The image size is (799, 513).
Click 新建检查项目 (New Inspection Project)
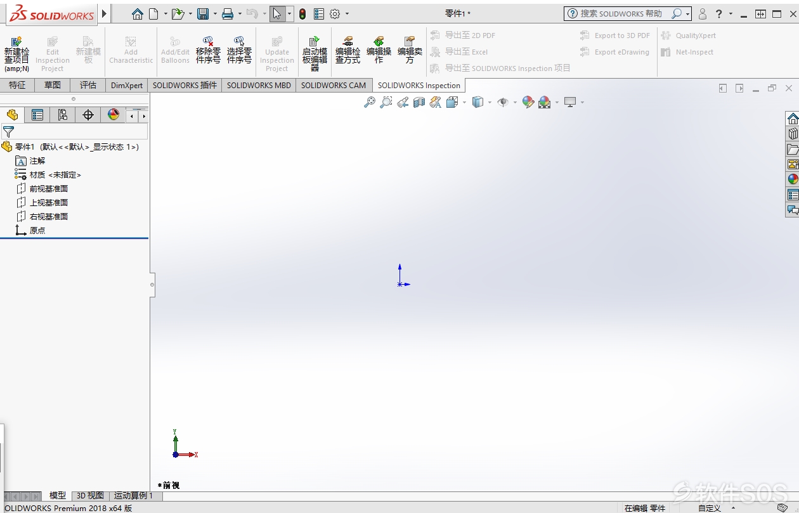coord(16,54)
